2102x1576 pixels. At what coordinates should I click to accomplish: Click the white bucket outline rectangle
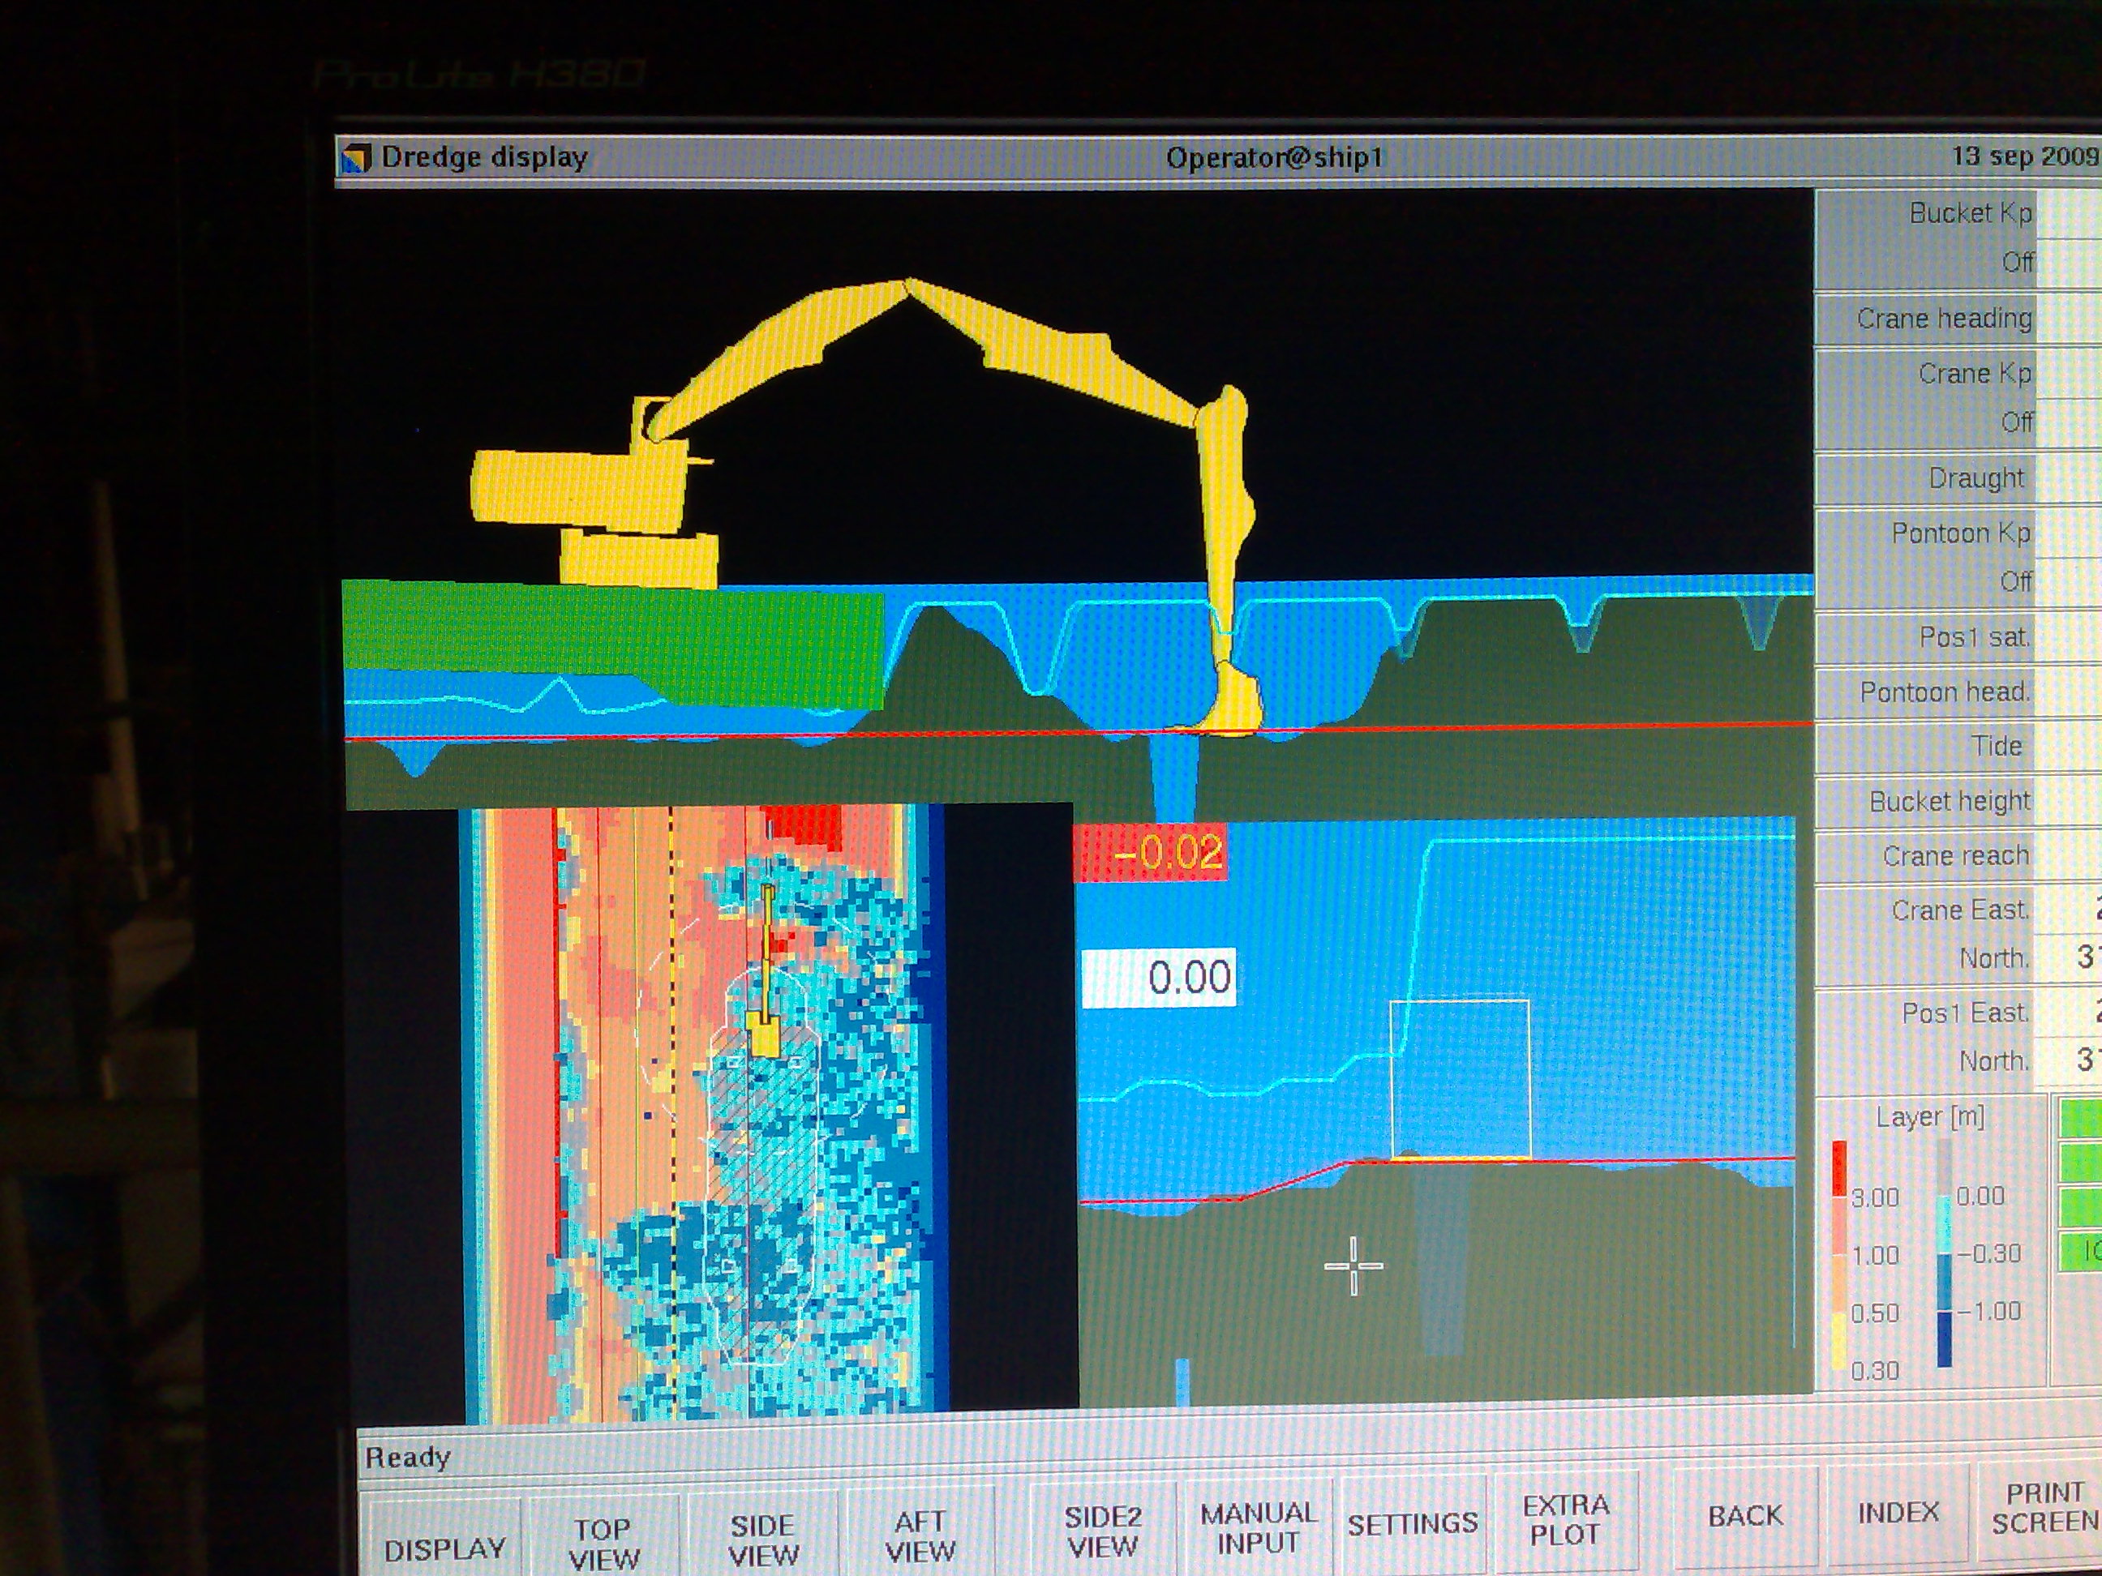click(x=1460, y=1079)
